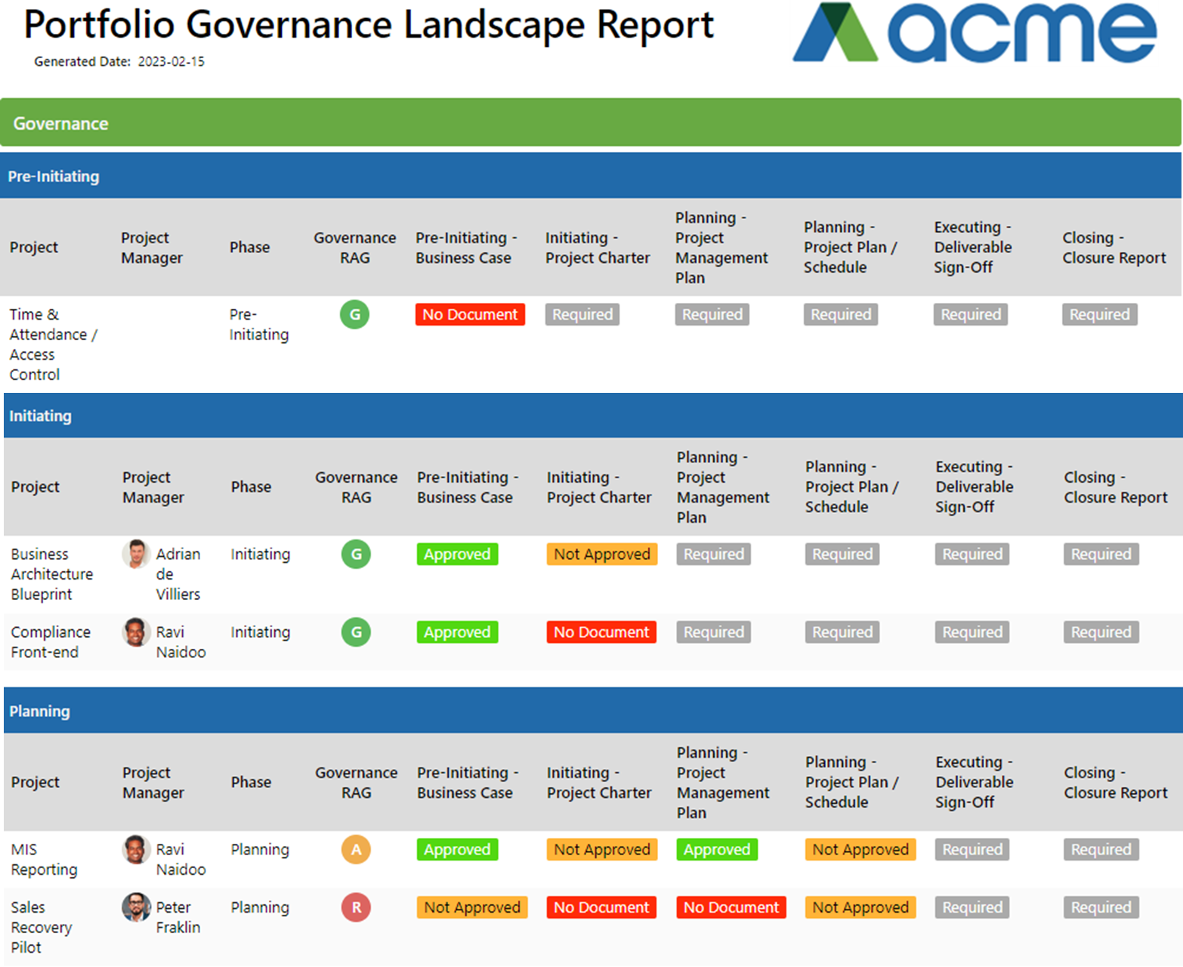This screenshot has width=1183, height=967.
Task: Click Ravi Naidoo's avatar in Initiating section
Action: tap(136, 632)
